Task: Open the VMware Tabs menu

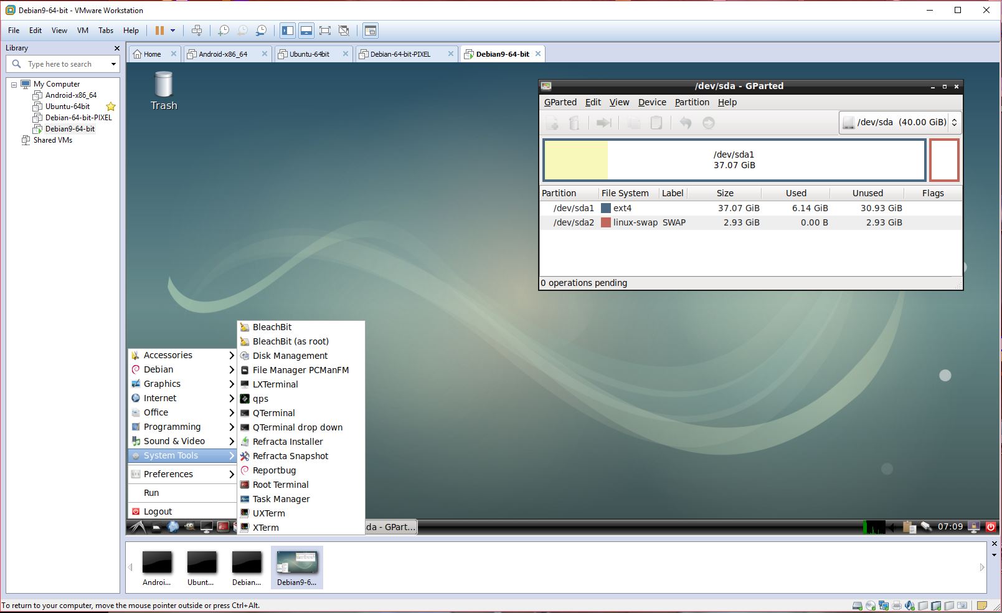Action: (x=106, y=31)
